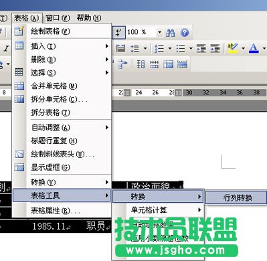Toggle the show paragraph marks button
Viewport: 267px width, 261px height.
click(118, 33)
